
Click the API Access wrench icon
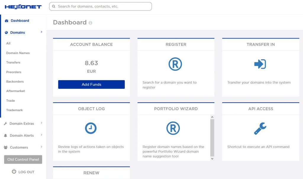260,128
